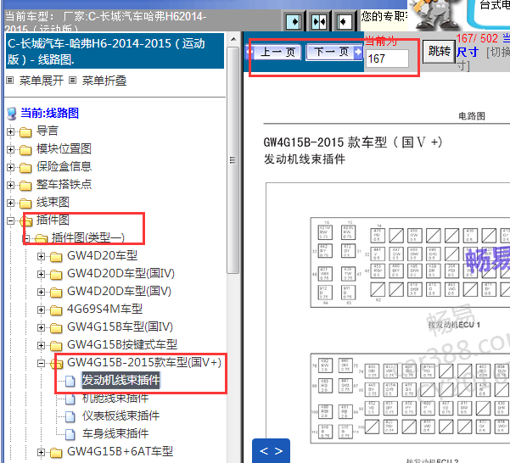The image size is (510, 463).
Task: Expand the GW4G15B按键式车型 node
Action: click(x=41, y=345)
